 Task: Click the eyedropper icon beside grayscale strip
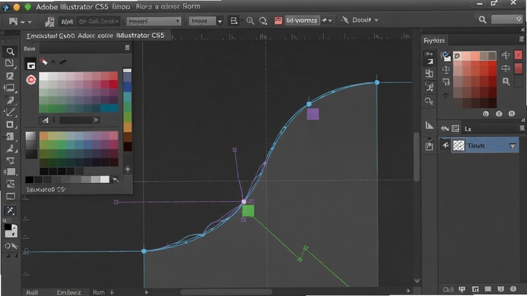[x=115, y=180]
